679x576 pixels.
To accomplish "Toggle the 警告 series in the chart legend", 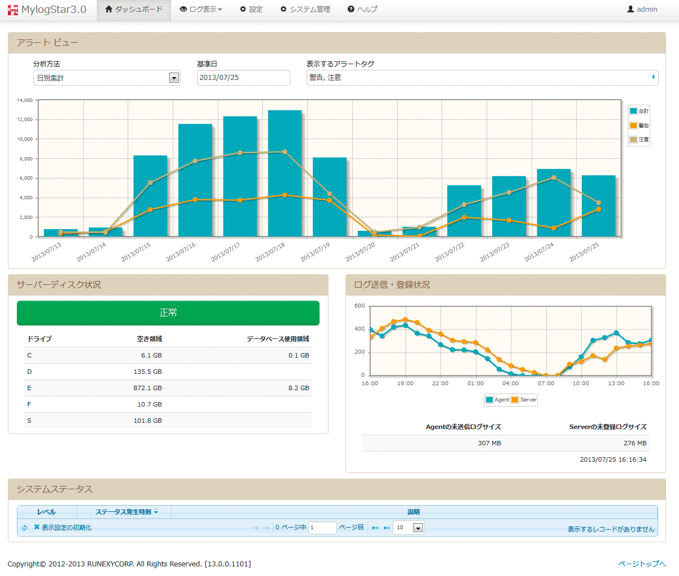I will pyautogui.click(x=639, y=126).
